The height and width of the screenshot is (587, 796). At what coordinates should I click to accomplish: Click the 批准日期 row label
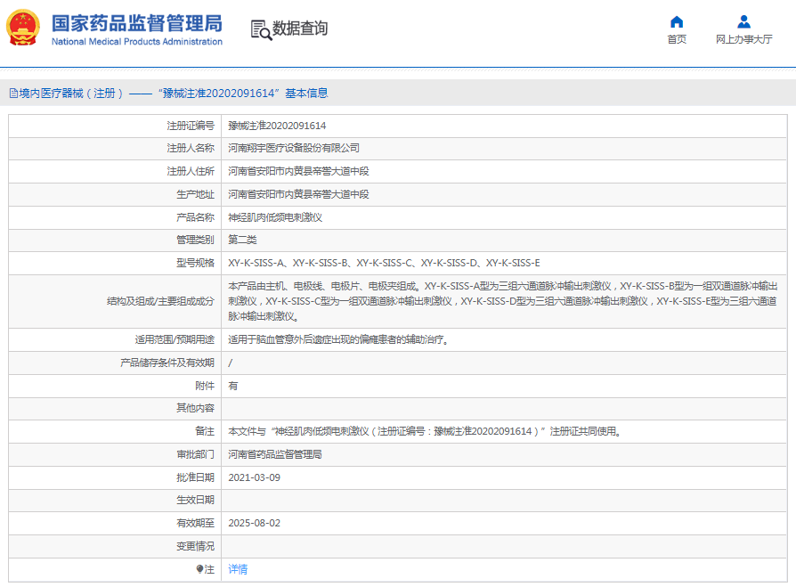196,477
